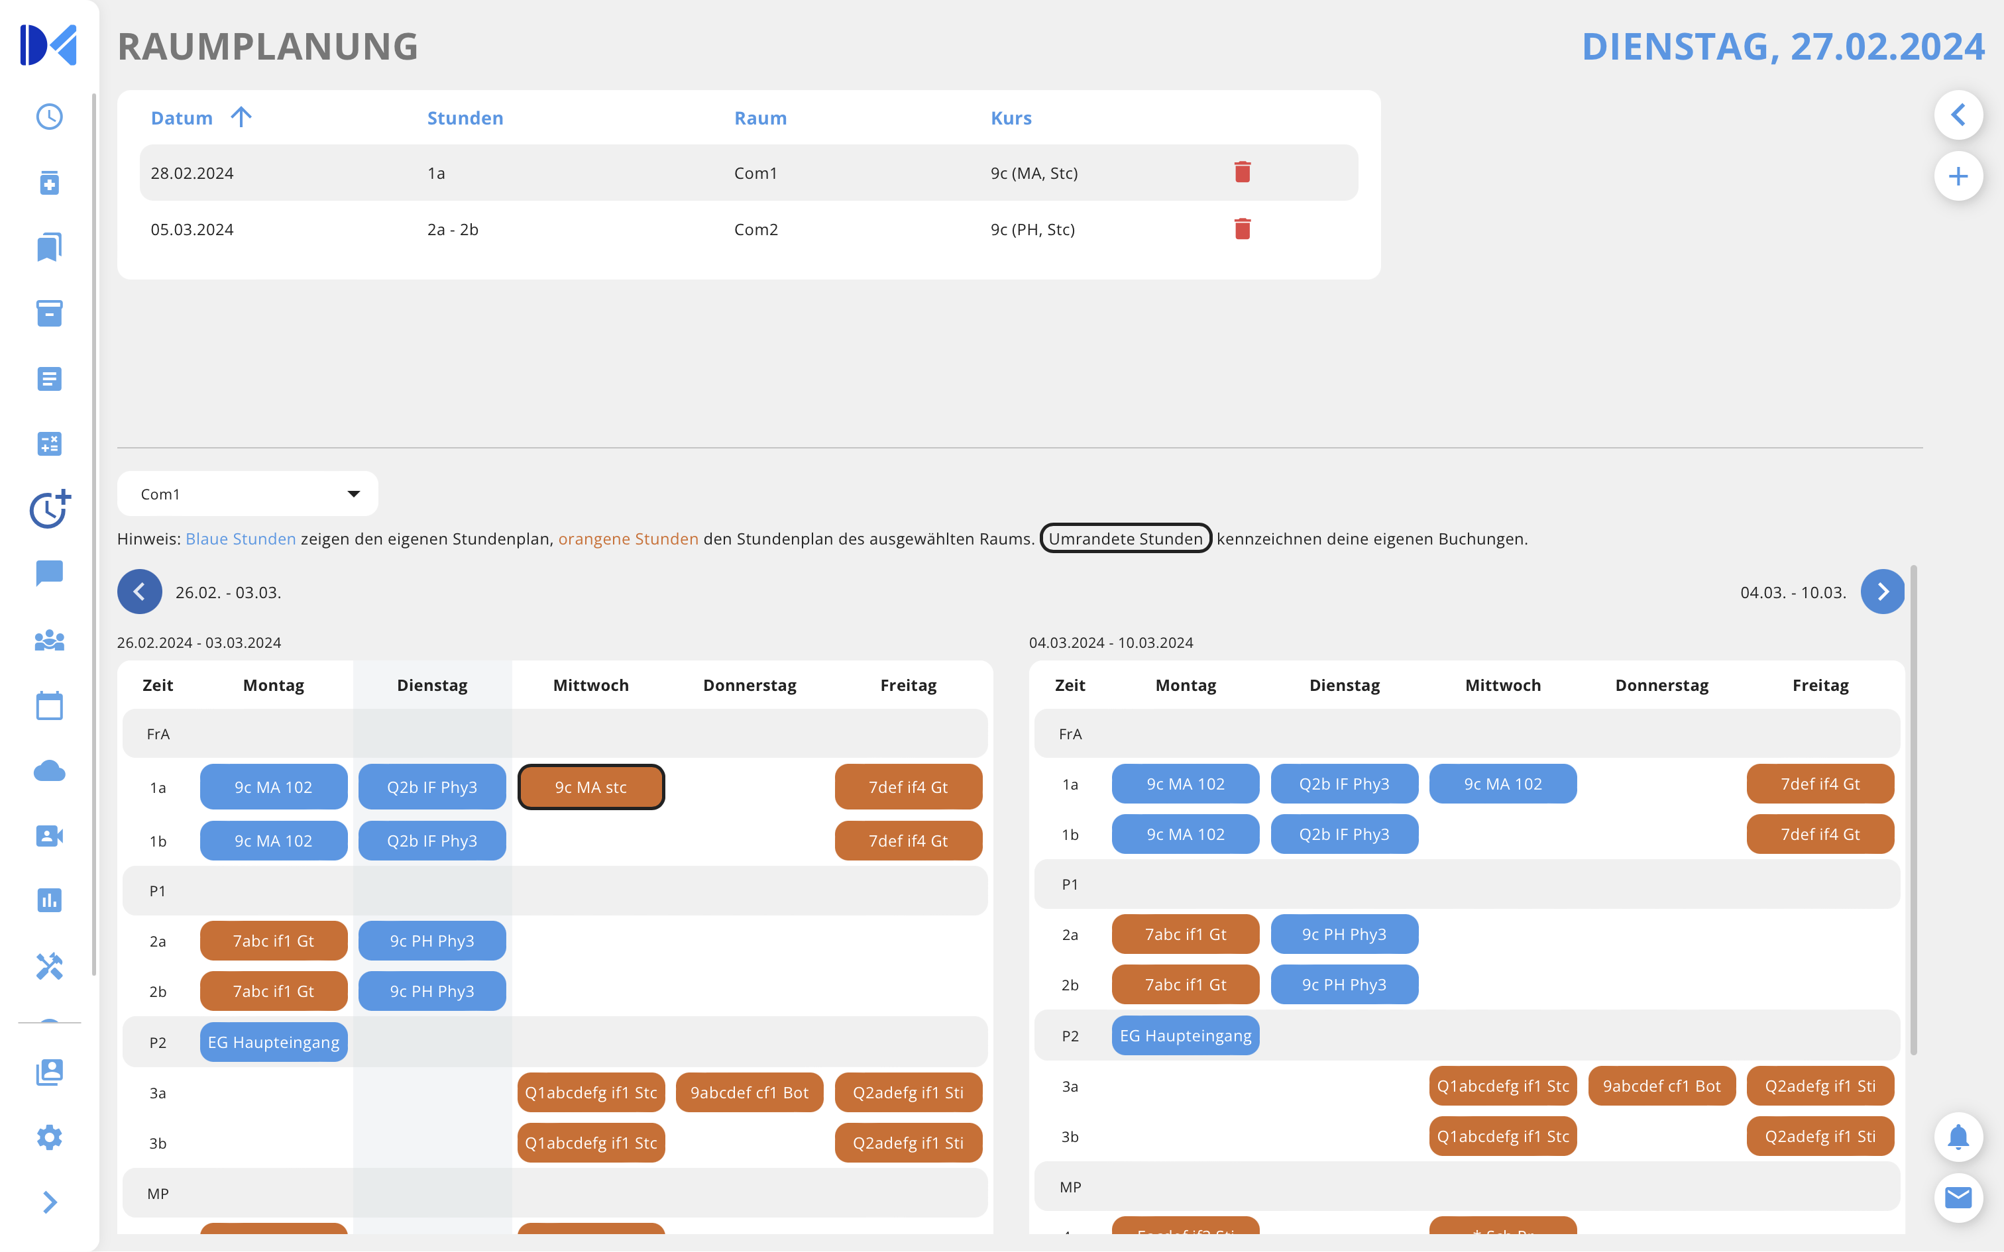
Task: Go to the previous week
Action: 139,592
